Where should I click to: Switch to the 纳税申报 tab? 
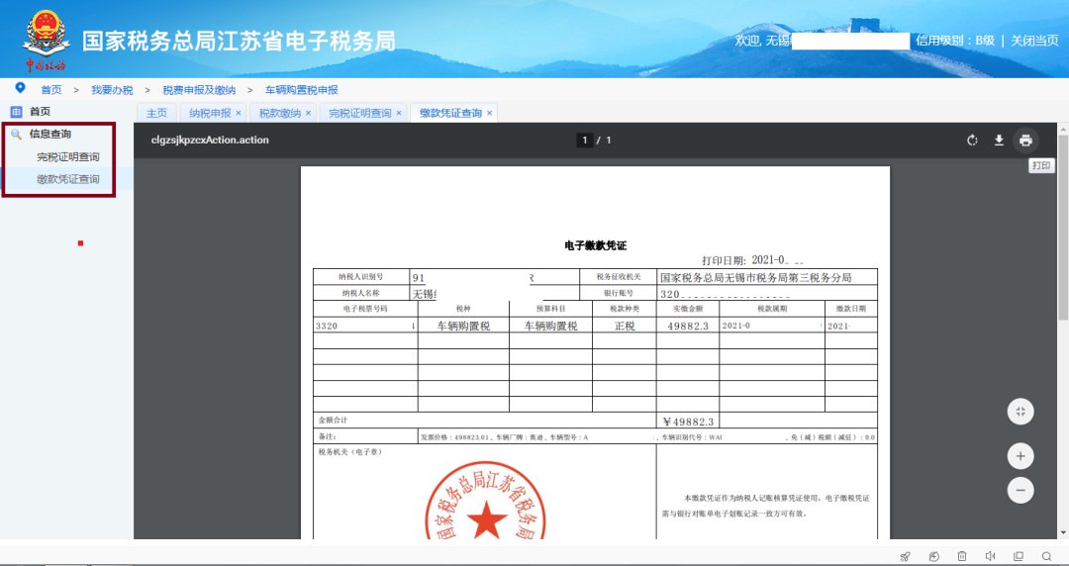210,114
